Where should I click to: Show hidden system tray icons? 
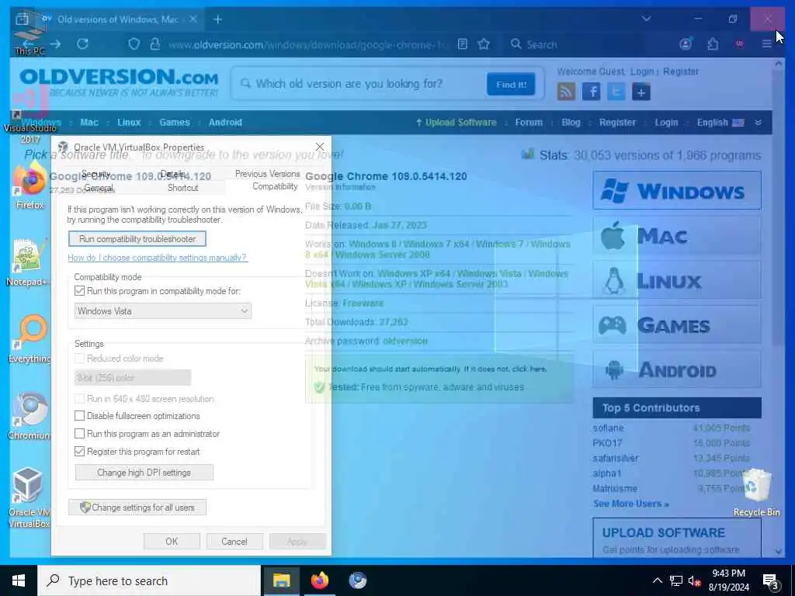coord(657,580)
